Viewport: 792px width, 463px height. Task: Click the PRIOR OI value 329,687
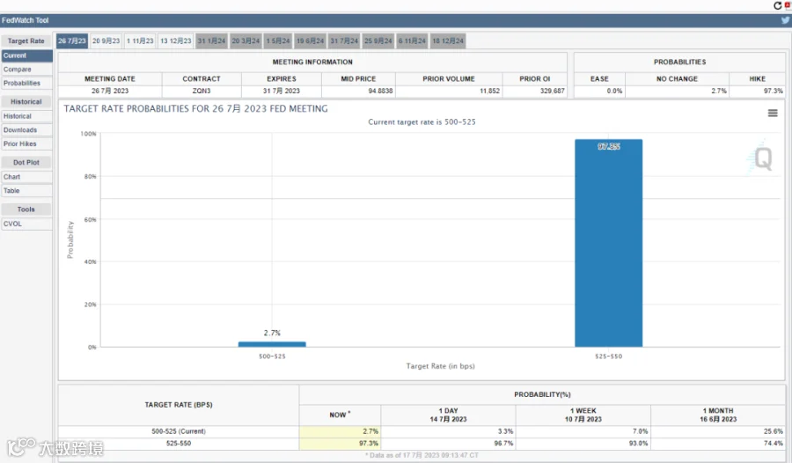pos(534,91)
